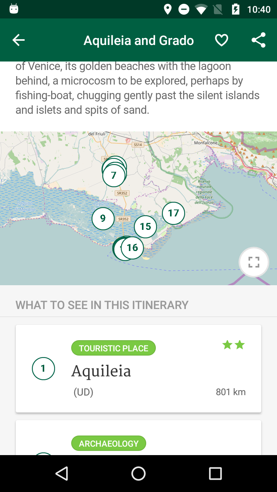Expand map to fullscreen

(254, 262)
